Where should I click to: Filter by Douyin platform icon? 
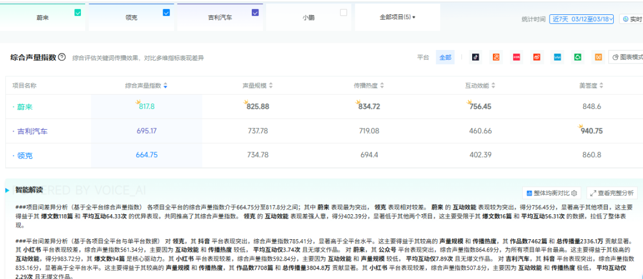pos(475,57)
